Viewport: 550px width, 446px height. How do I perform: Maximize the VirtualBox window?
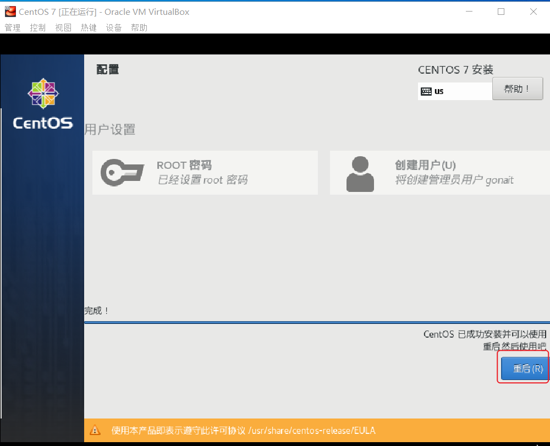coord(501,12)
